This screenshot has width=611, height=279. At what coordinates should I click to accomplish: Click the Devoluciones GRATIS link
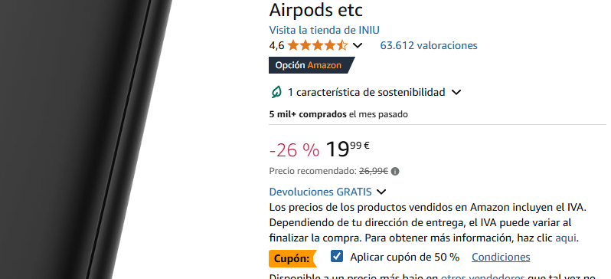(320, 192)
